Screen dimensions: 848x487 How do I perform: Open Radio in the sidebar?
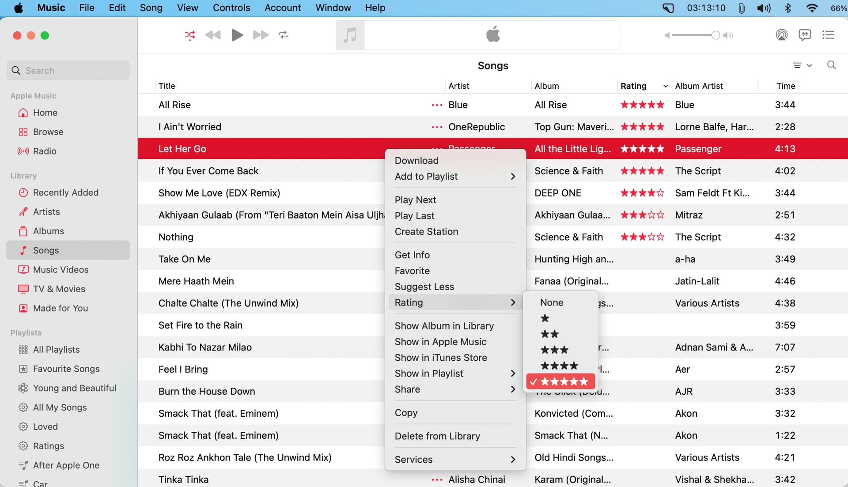(x=45, y=151)
